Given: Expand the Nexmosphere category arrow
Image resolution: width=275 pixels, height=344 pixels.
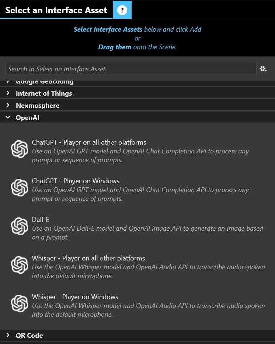Looking at the screenshot, I should tap(8, 105).
